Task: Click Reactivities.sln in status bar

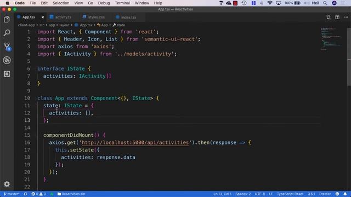Action: [x=71, y=194]
